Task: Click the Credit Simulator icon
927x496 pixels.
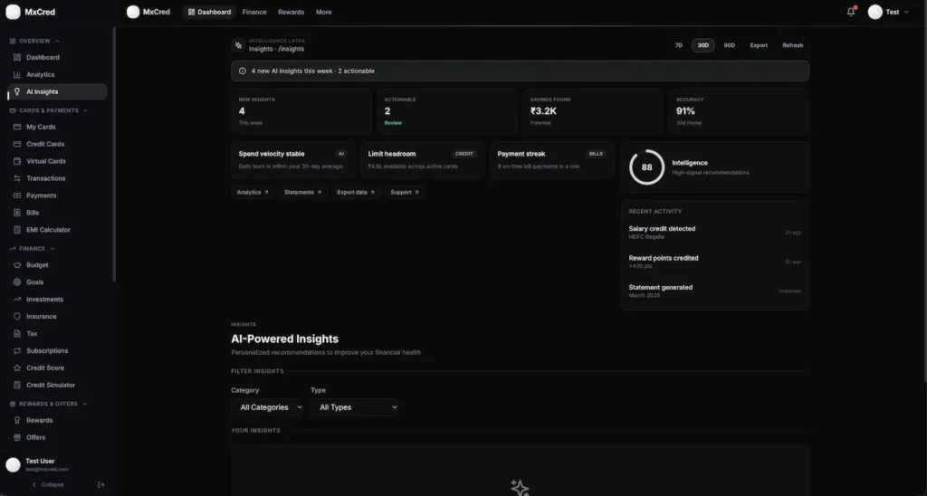Action: 17,385
